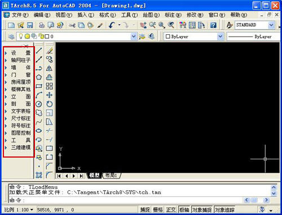Toggle layer 0 lock icon

click(x=41, y=36)
